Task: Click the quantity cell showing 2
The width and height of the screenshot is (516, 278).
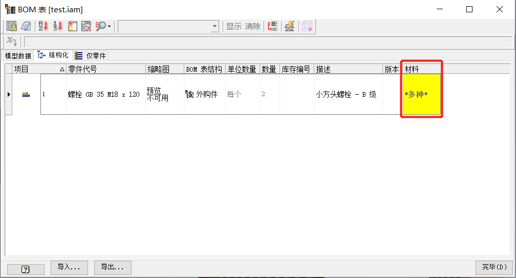Action: pyautogui.click(x=270, y=94)
